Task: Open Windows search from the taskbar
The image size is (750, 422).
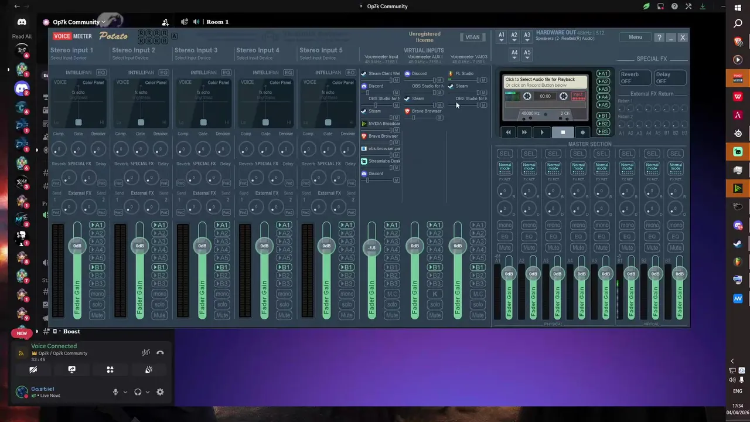Action: [x=738, y=24]
